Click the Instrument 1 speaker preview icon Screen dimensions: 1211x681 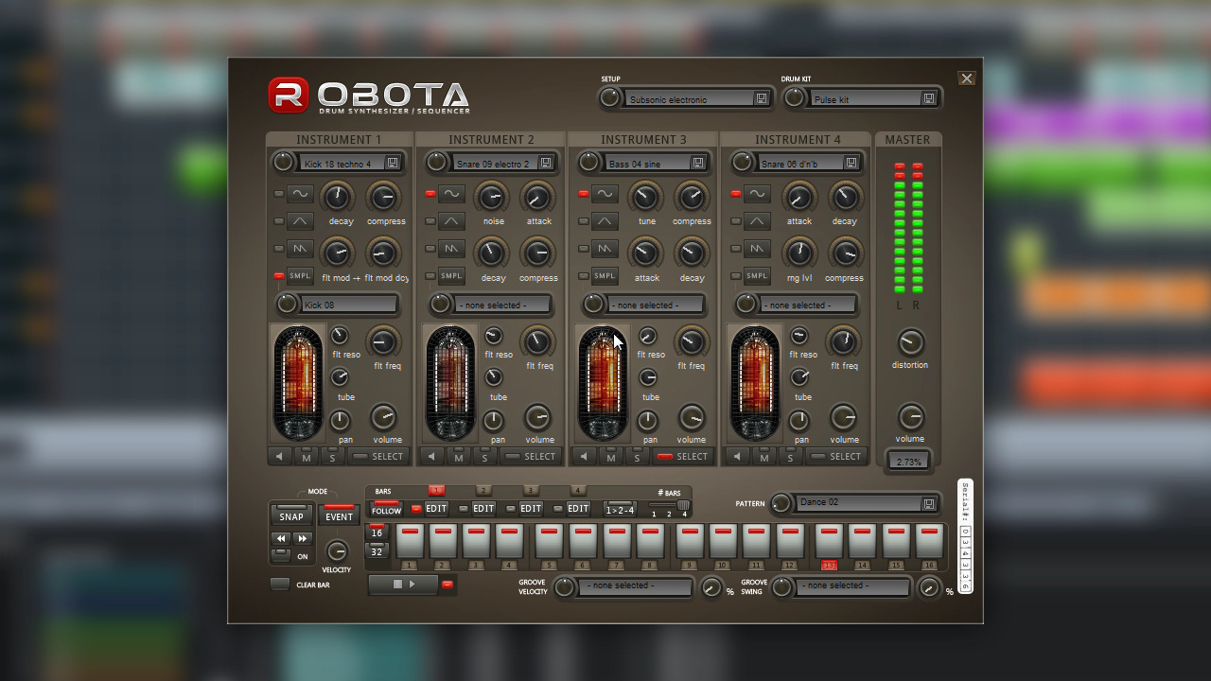279,457
